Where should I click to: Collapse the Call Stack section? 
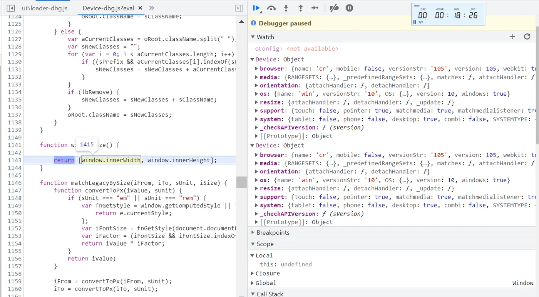coord(253,294)
